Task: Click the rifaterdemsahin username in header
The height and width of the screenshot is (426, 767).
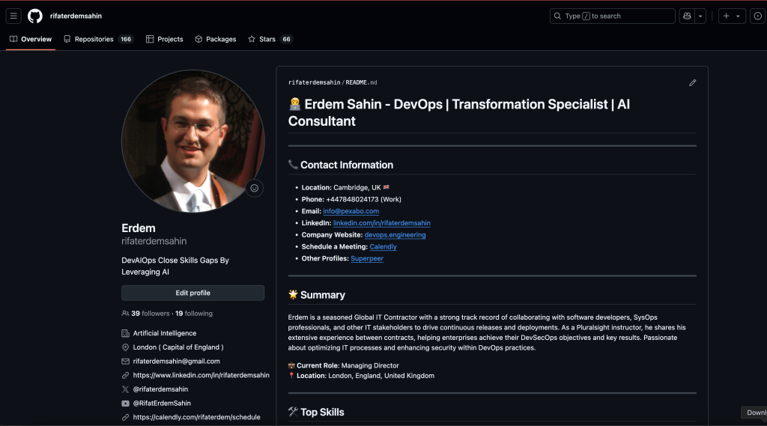Action: point(76,16)
